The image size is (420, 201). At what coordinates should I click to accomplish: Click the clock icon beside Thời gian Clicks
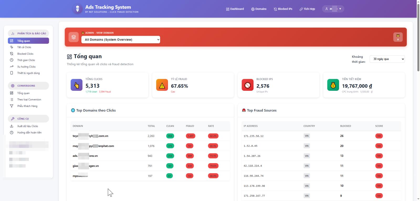(12, 60)
